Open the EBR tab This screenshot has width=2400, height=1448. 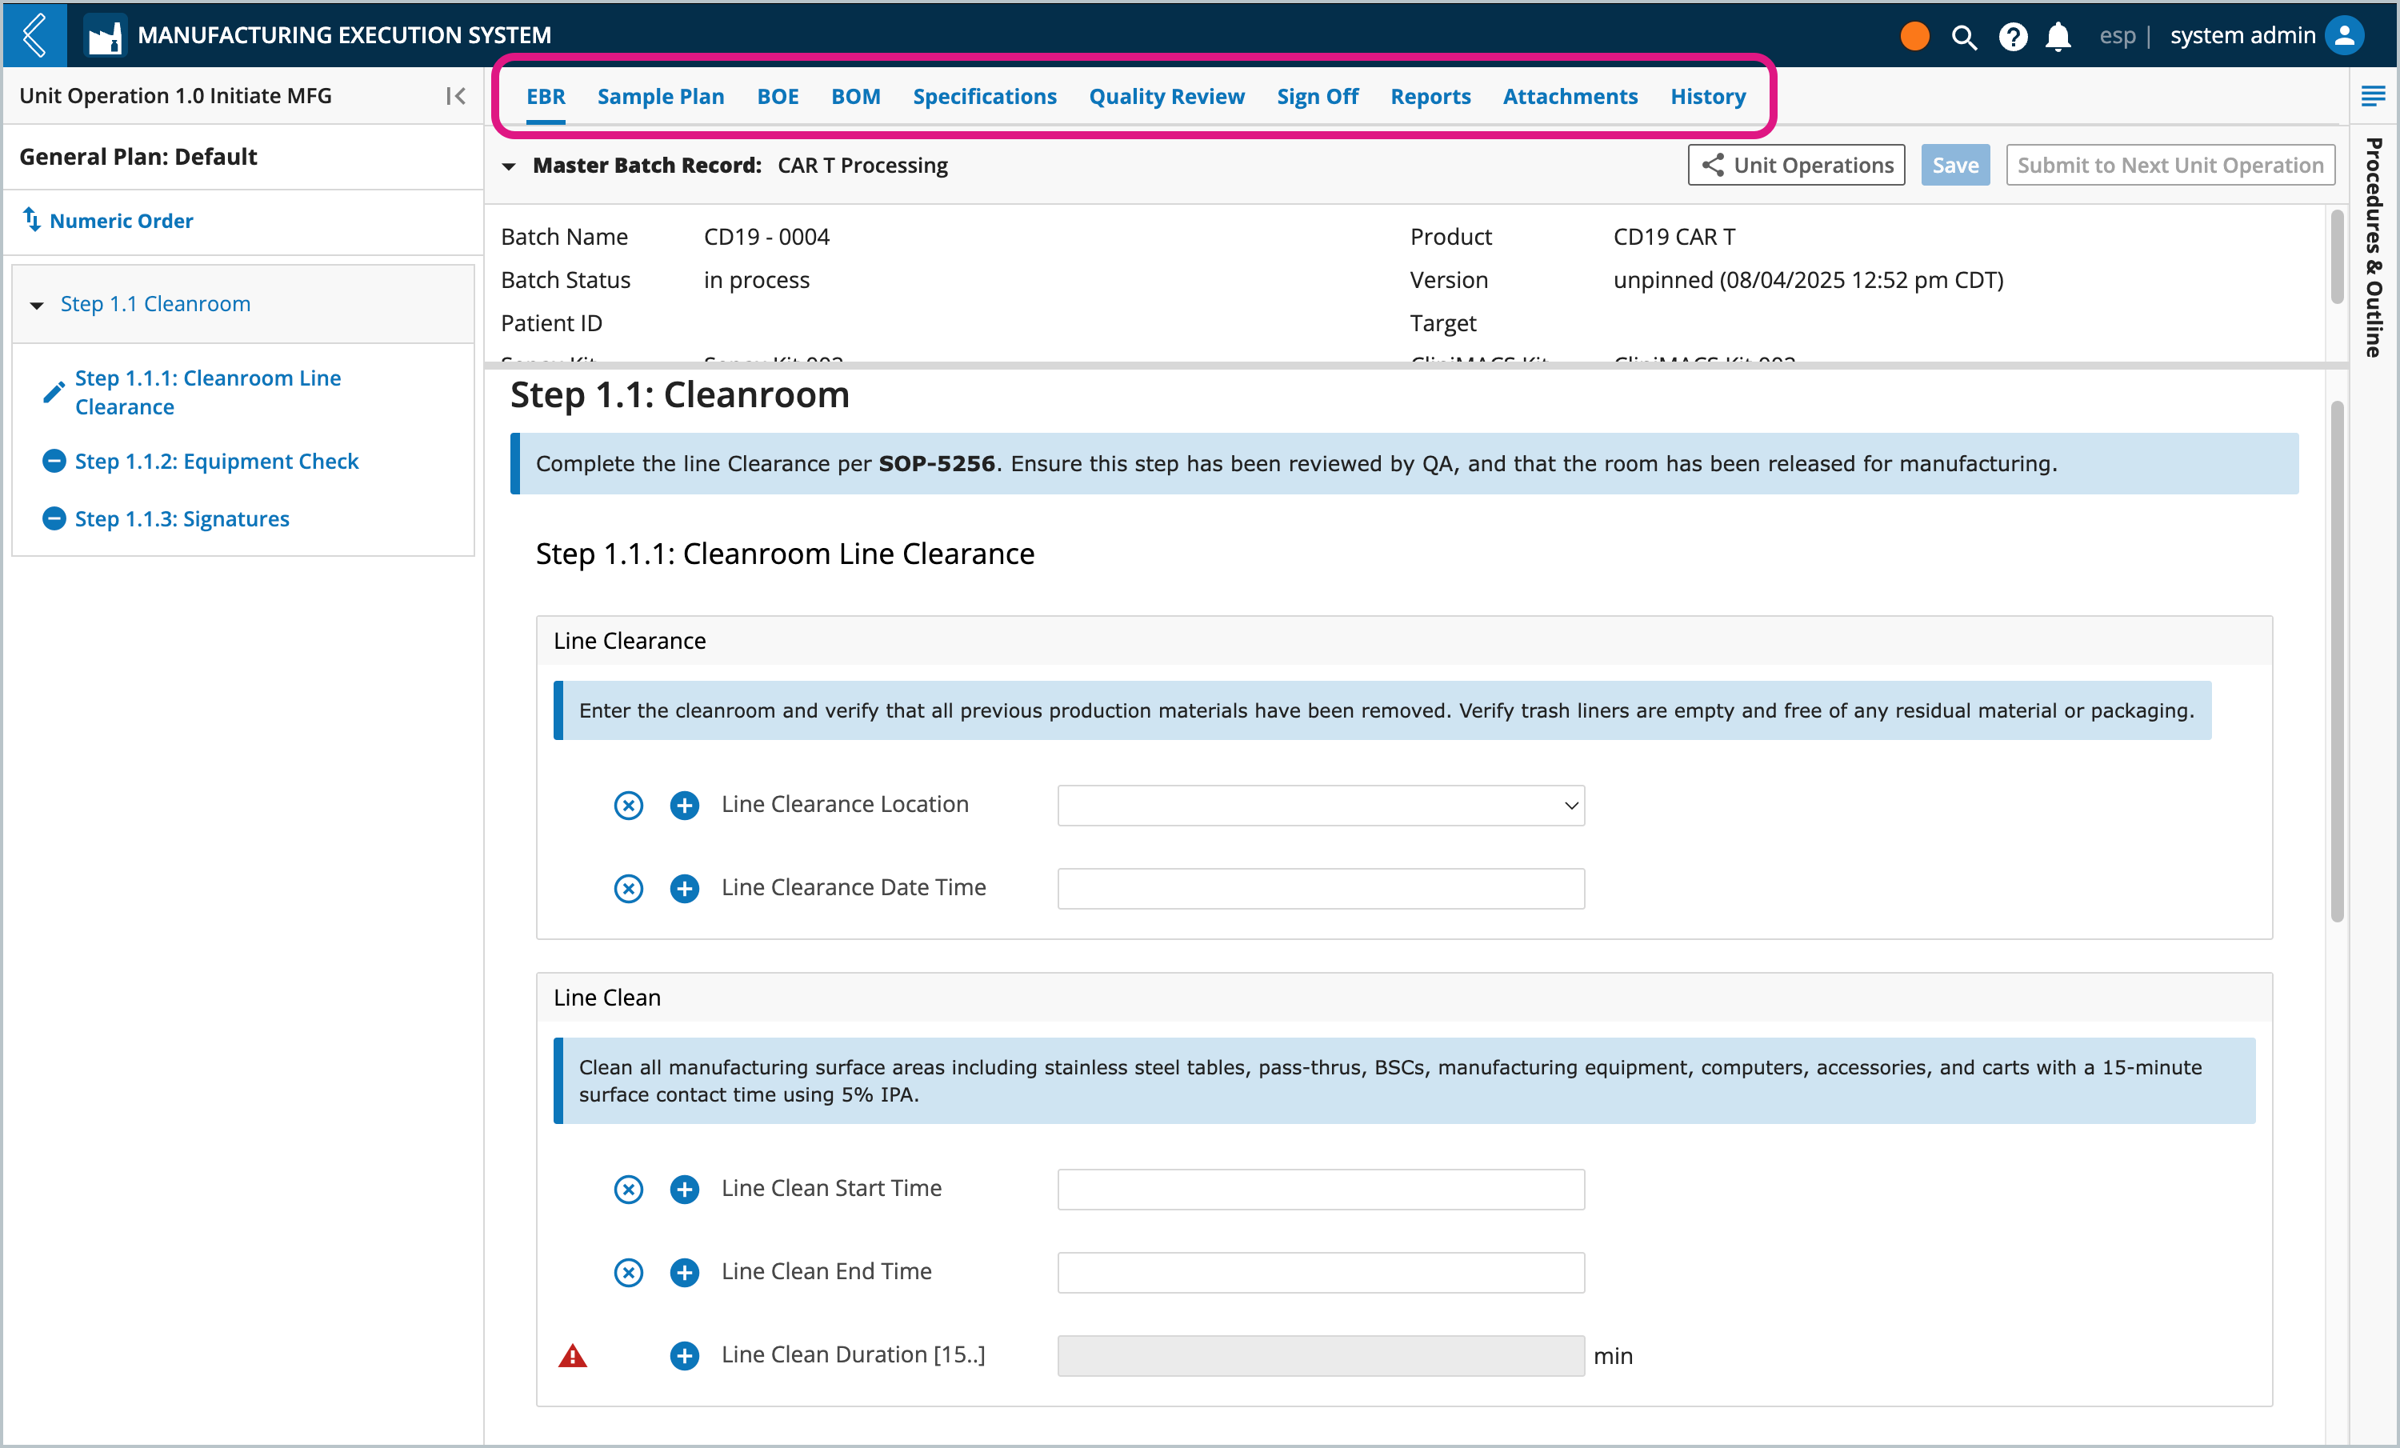click(x=546, y=97)
